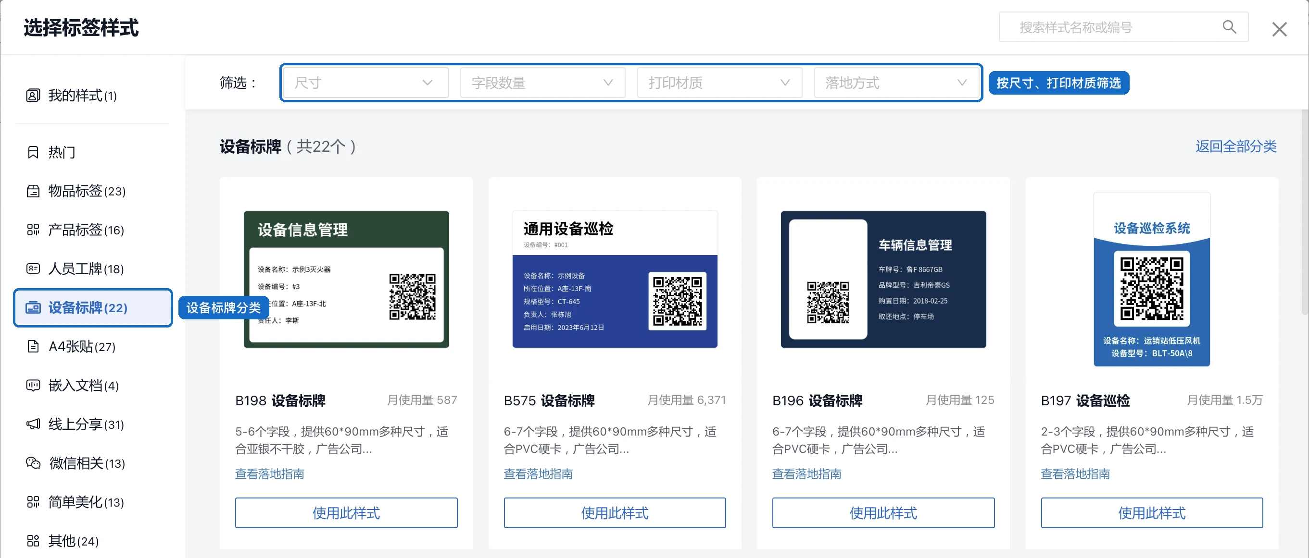Image resolution: width=1309 pixels, height=558 pixels.
Task: Click the 通用设备巡检 label thumbnail
Action: 615,279
